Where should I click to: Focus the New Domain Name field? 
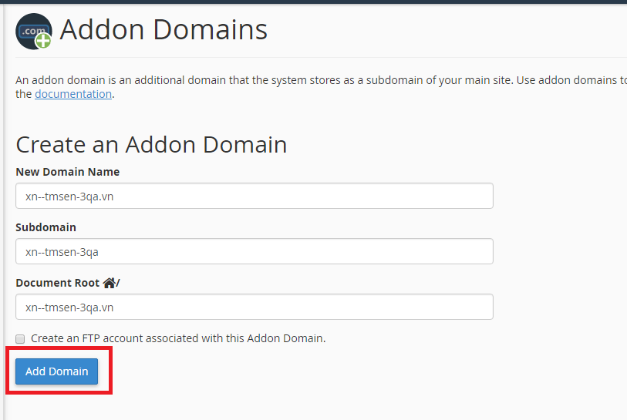[255, 196]
